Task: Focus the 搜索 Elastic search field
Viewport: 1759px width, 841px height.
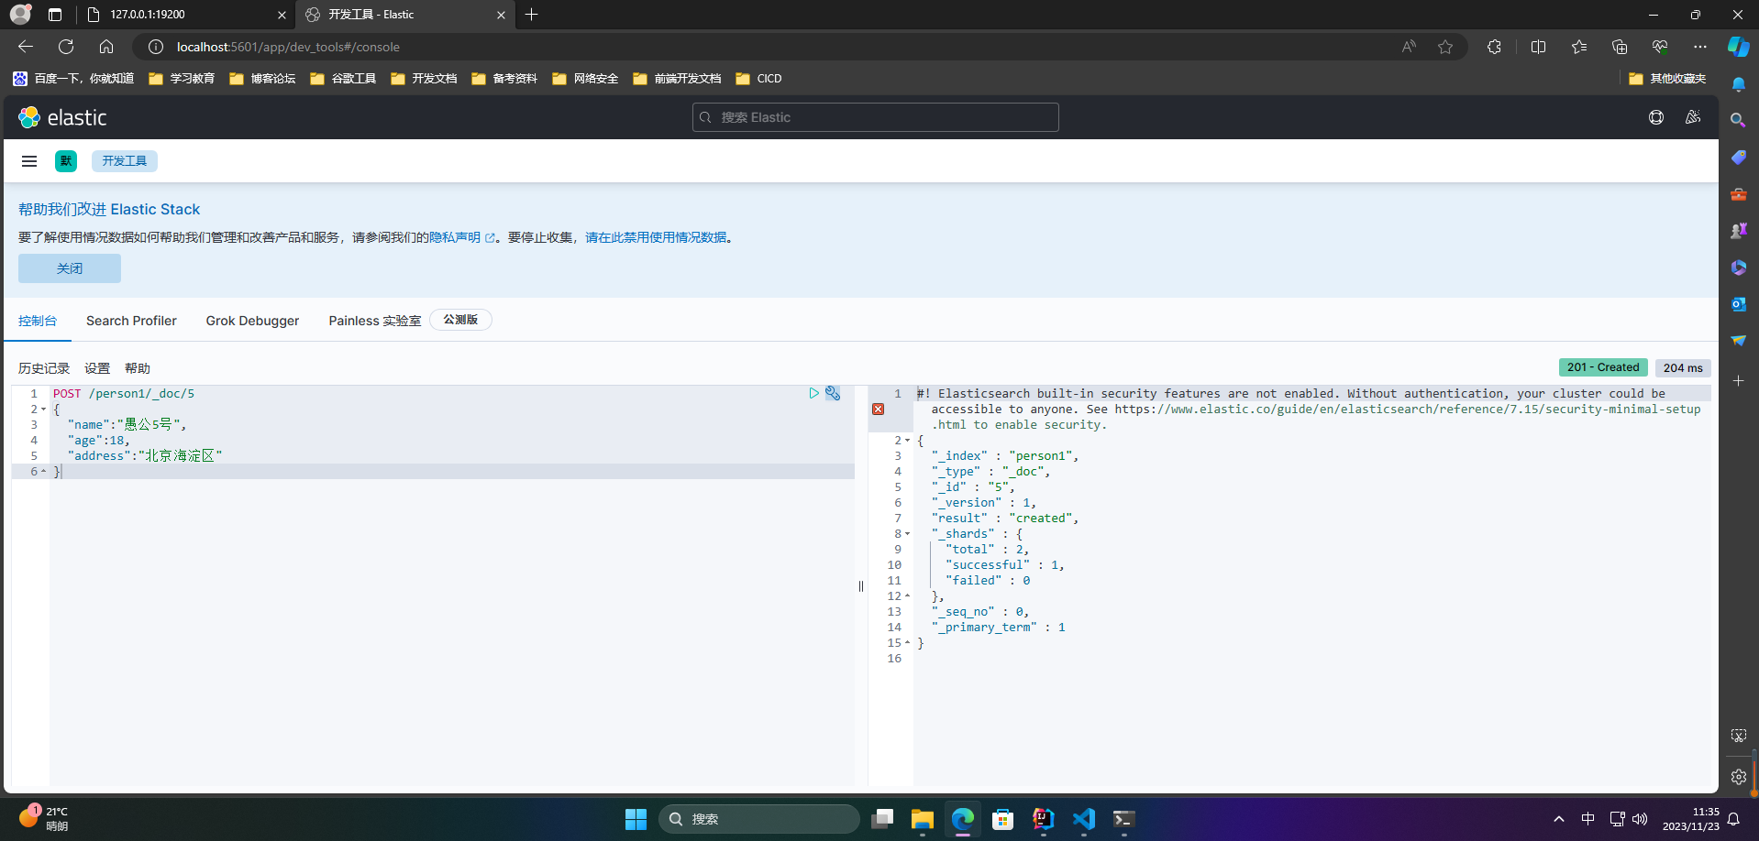Action: 876,117
